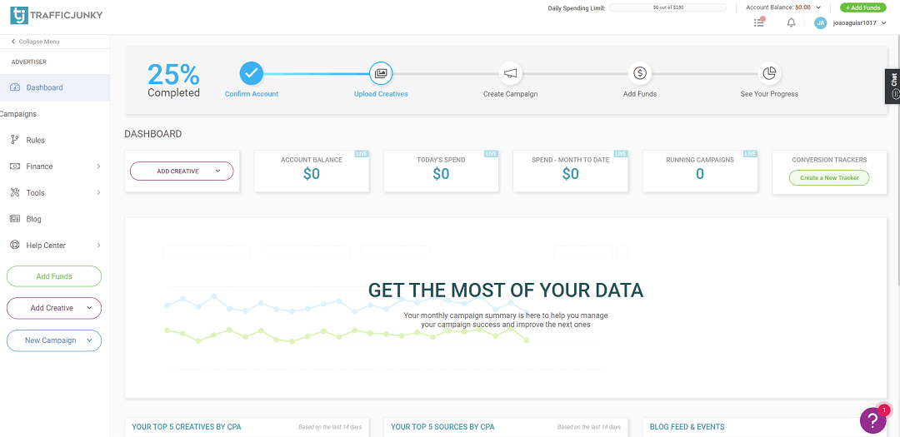Expand the Account Balance dropdown in header

point(818,7)
